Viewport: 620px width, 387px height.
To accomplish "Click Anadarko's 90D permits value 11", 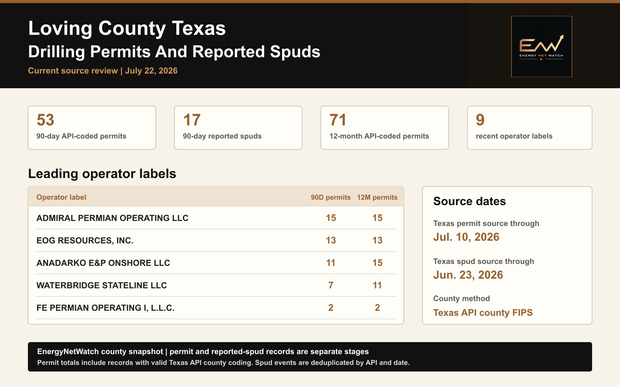I will point(331,263).
